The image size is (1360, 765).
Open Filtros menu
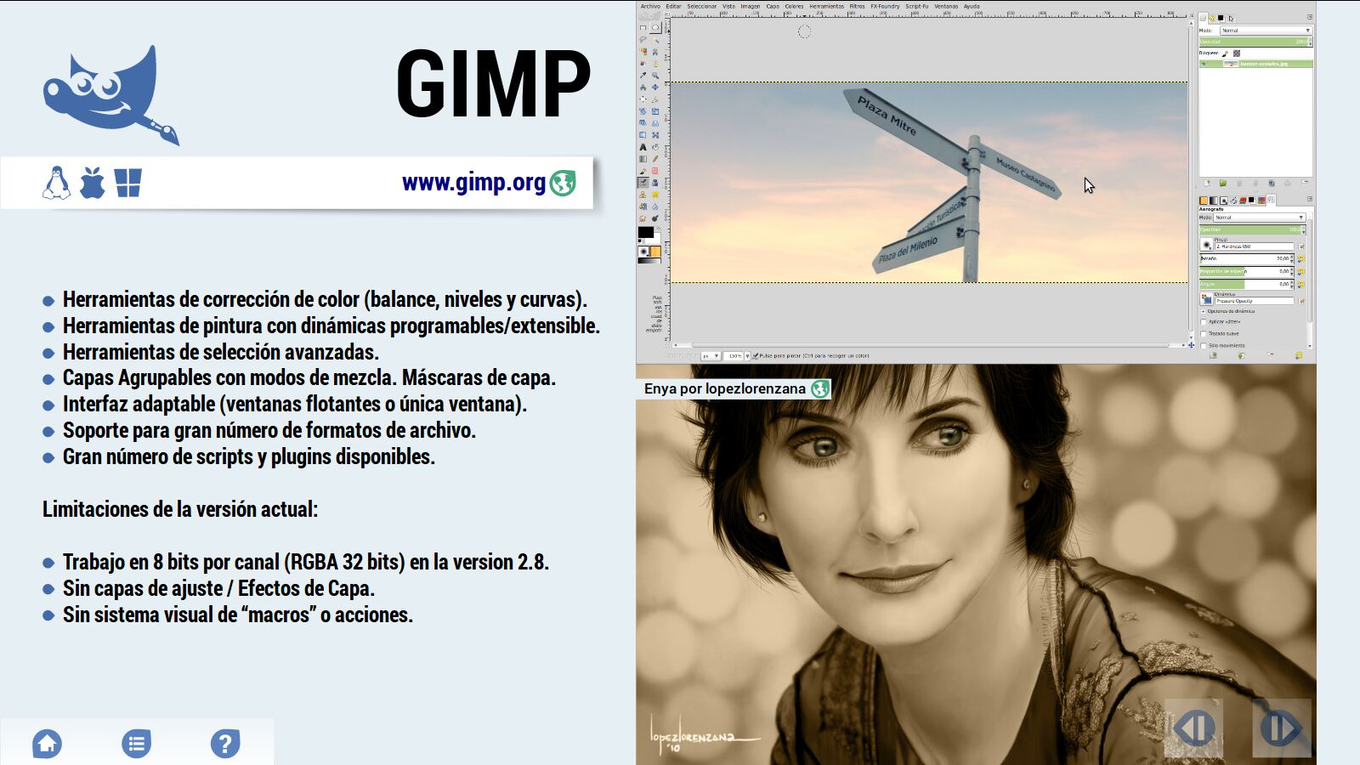(x=857, y=6)
